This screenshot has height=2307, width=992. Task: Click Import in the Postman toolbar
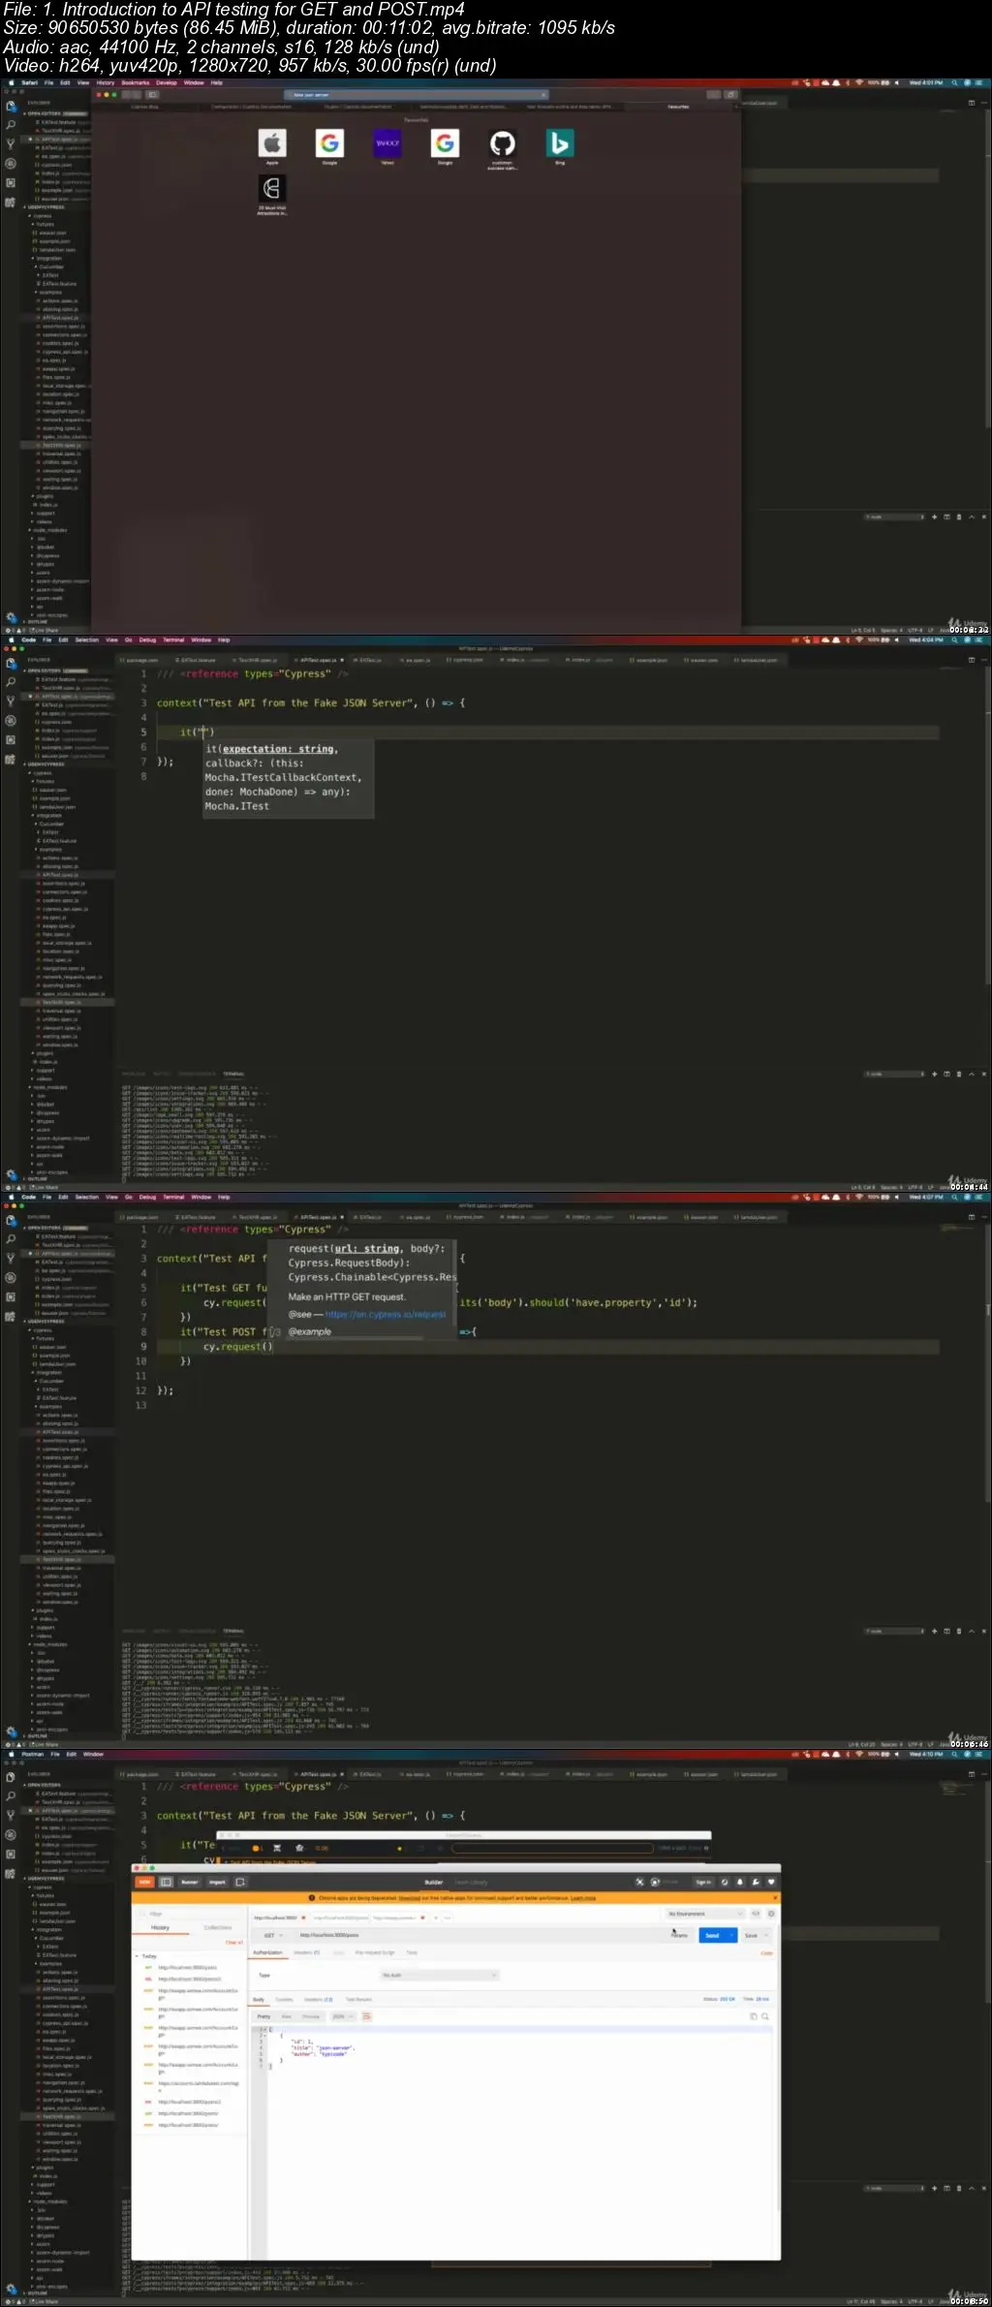[x=217, y=1882]
